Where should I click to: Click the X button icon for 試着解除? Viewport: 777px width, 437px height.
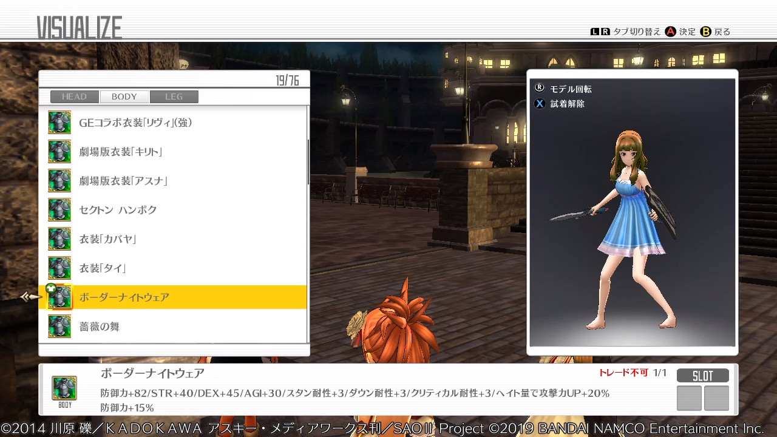click(539, 104)
